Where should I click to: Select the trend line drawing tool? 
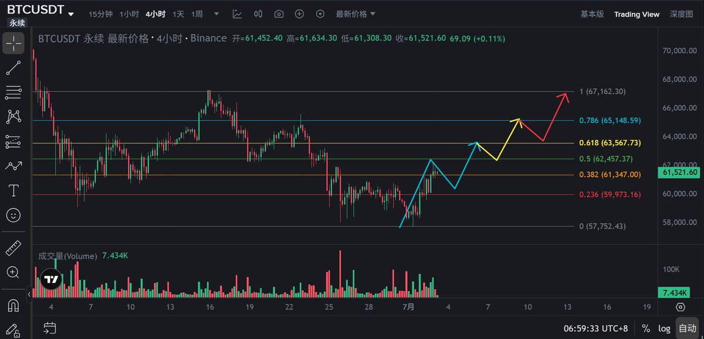(x=13, y=68)
